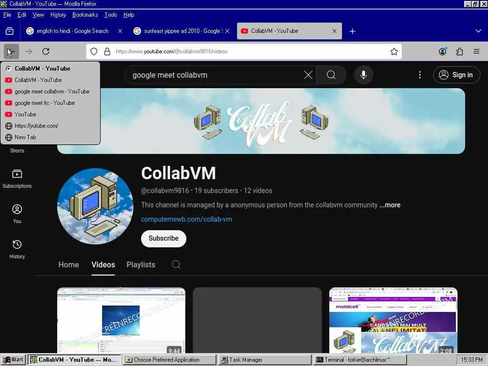The height and width of the screenshot is (366, 488).
Task: Click the Subscribe button
Action: point(163,238)
